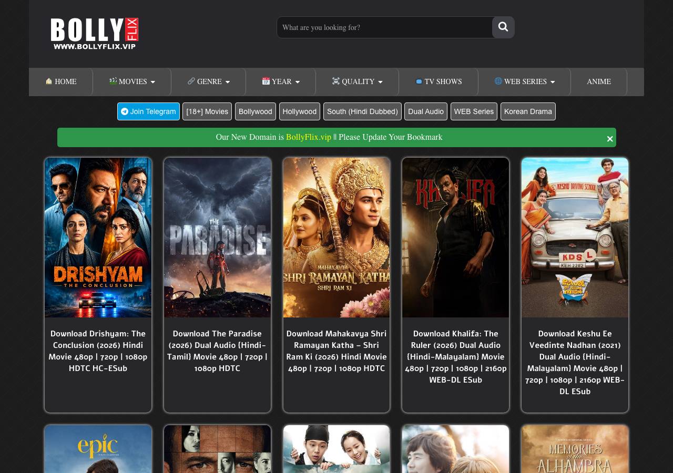Focus the 'What are you looking for?' search box
Image resolution: width=673 pixels, height=473 pixels.
coord(384,27)
